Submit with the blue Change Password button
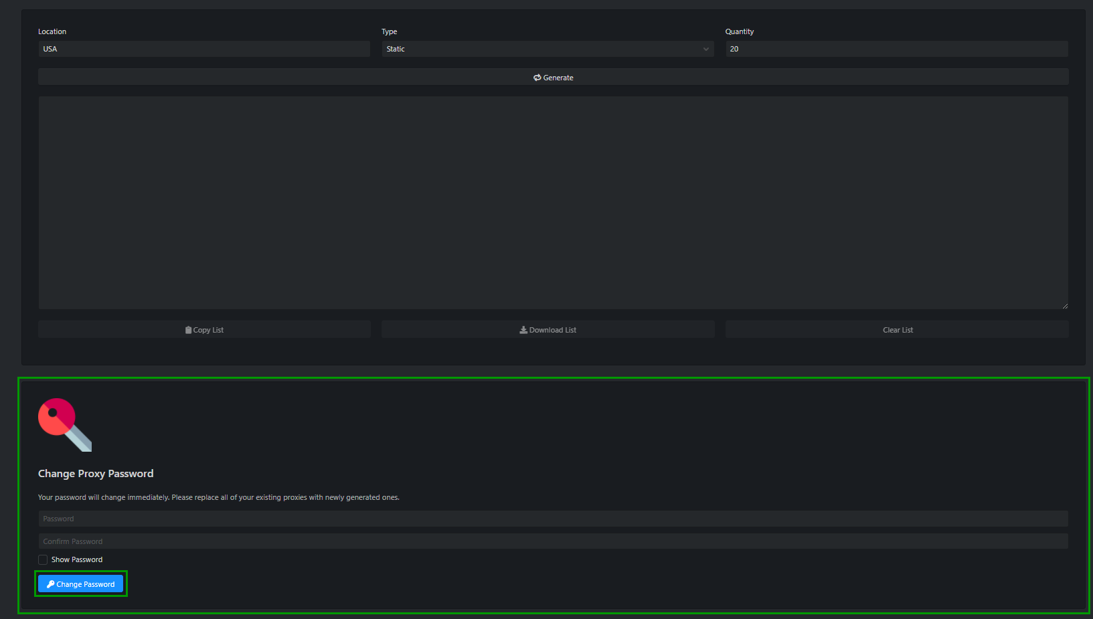This screenshot has width=1093, height=619. pos(81,584)
